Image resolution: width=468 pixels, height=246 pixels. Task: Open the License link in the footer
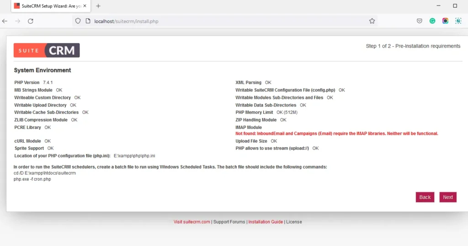(294, 222)
